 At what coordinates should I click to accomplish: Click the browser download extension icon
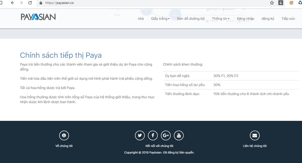(x=281, y=3)
